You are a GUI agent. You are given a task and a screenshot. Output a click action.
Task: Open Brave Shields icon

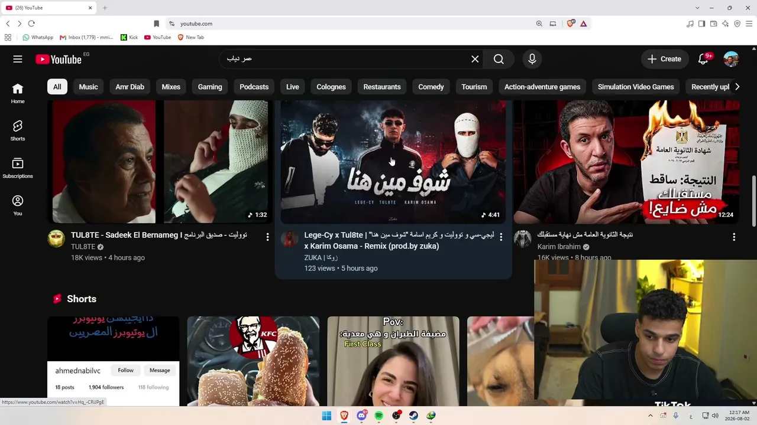pyautogui.click(x=571, y=24)
